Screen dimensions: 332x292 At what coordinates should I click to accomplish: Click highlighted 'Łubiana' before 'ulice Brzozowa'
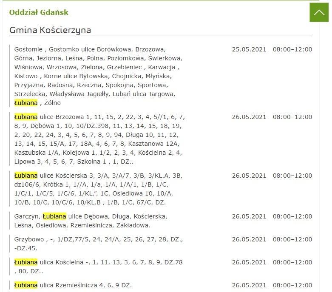point(26,117)
